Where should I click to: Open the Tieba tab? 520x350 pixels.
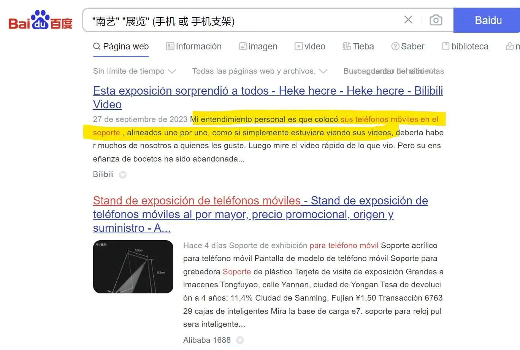(358, 46)
